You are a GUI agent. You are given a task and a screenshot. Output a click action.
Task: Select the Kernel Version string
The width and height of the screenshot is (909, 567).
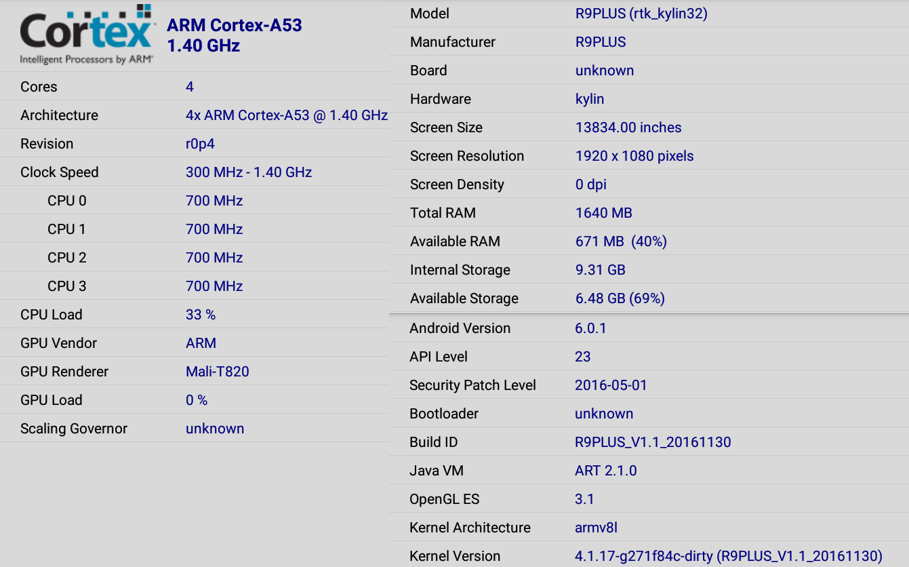click(x=729, y=556)
